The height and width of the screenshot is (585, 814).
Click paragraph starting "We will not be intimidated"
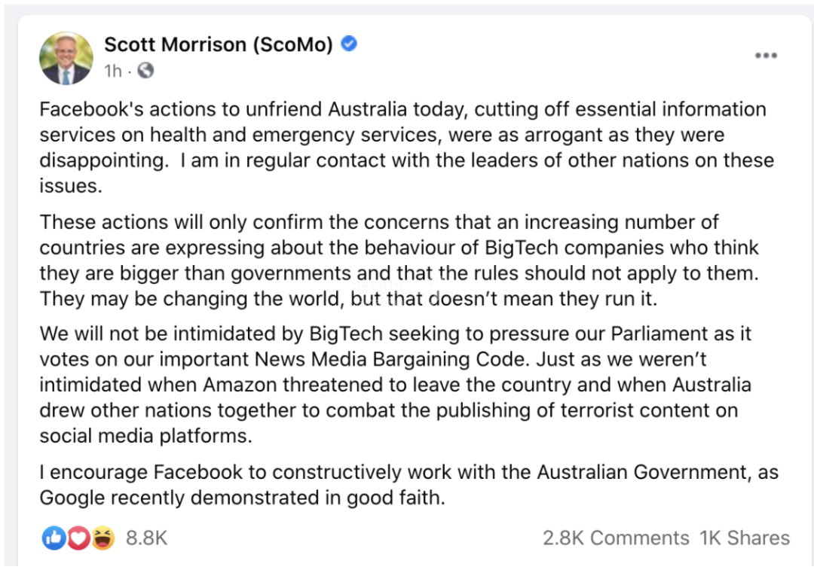point(396,385)
